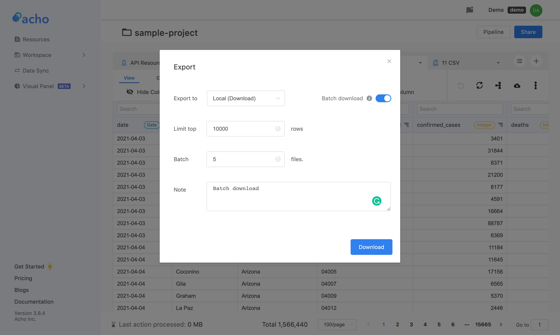The width and height of the screenshot is (560, 335).
Task: Click the notification flag icon
Action: click(x=470, y=10)
